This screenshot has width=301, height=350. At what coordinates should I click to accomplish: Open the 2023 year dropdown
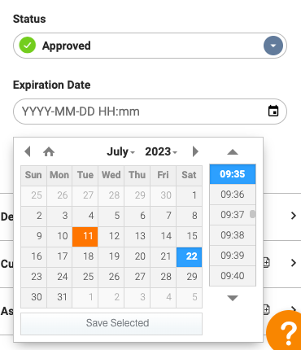(161, 151)
